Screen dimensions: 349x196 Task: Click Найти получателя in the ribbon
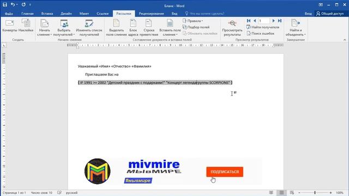click(263, 27)
